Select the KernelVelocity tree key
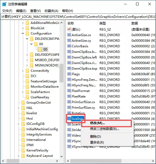 (37, 150)
